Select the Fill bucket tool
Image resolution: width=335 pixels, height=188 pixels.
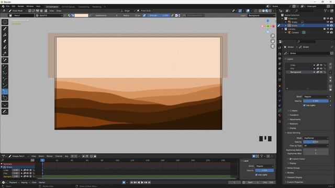5,35
